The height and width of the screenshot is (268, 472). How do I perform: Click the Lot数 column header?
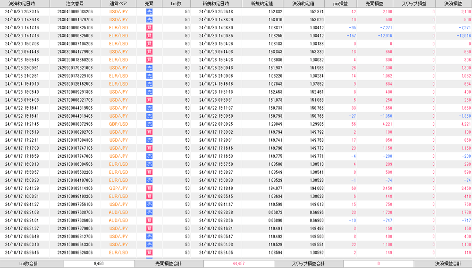point(177,4)
